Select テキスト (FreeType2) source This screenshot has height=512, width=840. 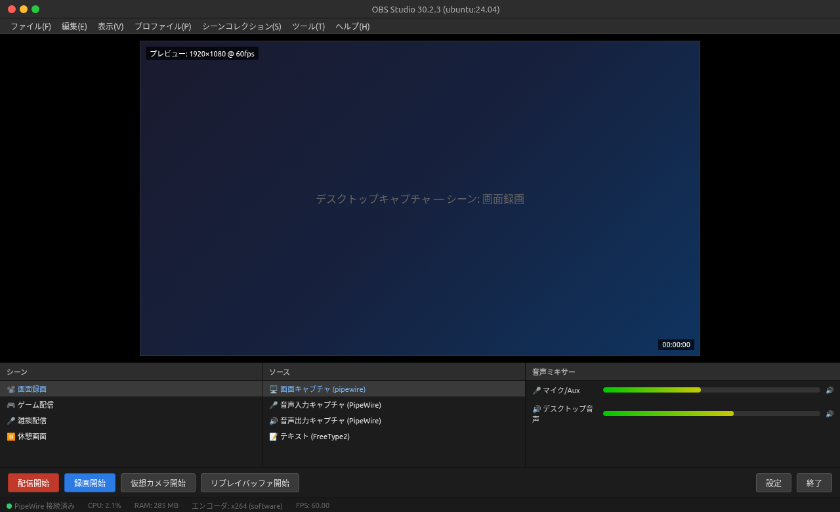[x=394, y=437]
